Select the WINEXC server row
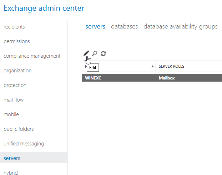222x175 pixels. [152, 78]
